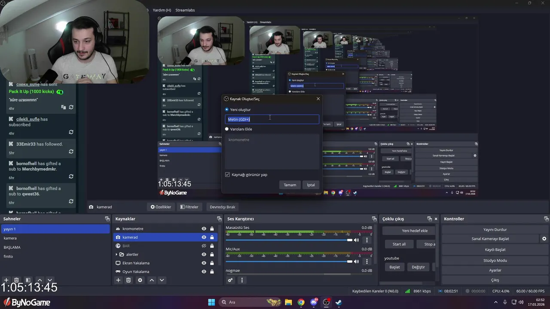This screenshot has width=550, height=309.
Task: Move selected source up in Kaynaklar
Action: [x=151, y=280]
